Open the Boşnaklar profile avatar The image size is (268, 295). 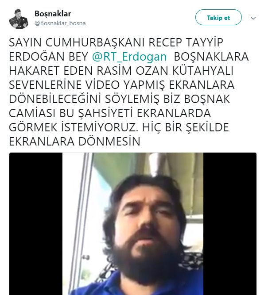(19, 19)
